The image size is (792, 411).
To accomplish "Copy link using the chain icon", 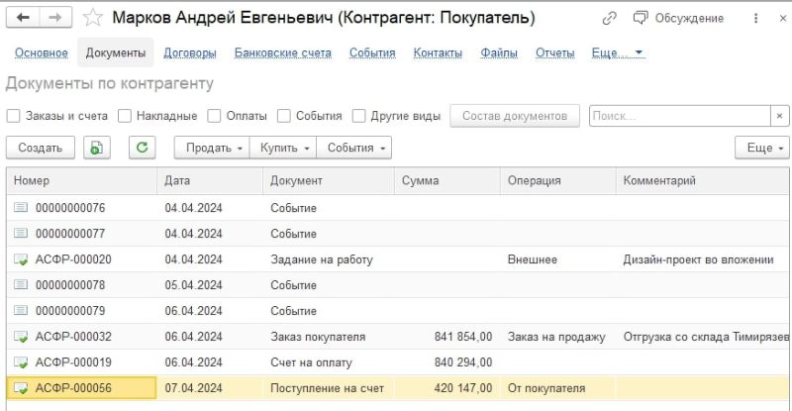I will point(610,18).
